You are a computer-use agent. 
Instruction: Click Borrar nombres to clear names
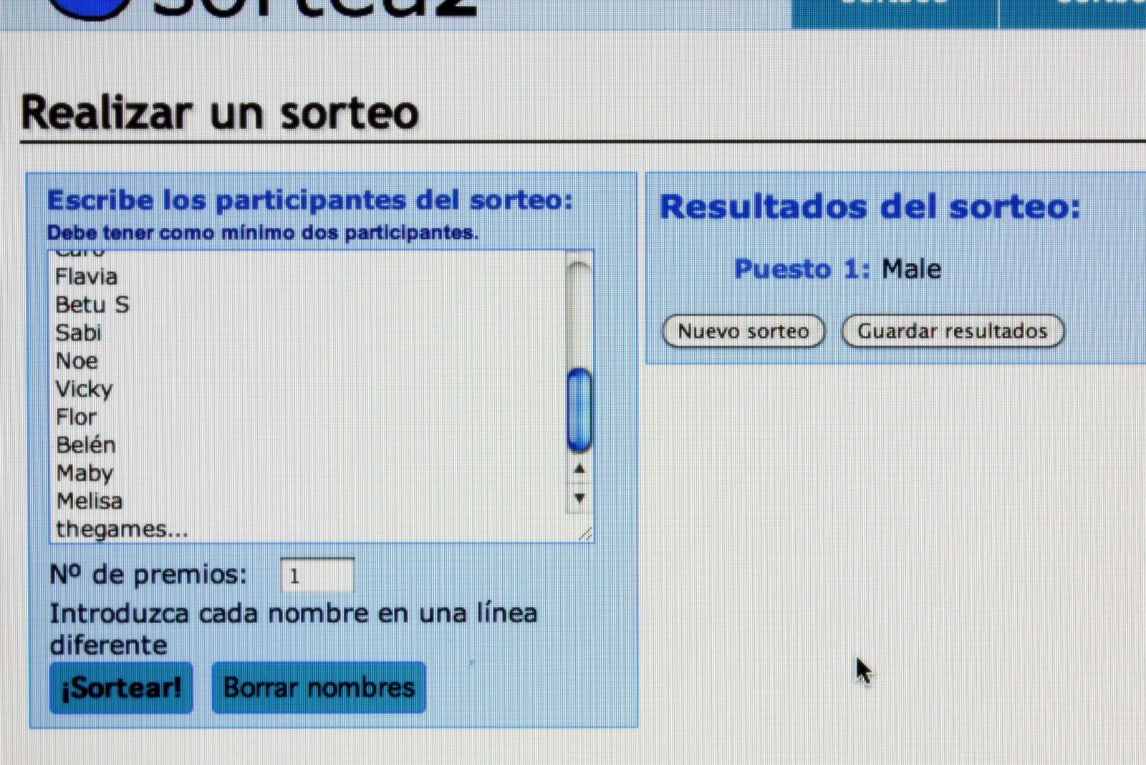[319, 688]
